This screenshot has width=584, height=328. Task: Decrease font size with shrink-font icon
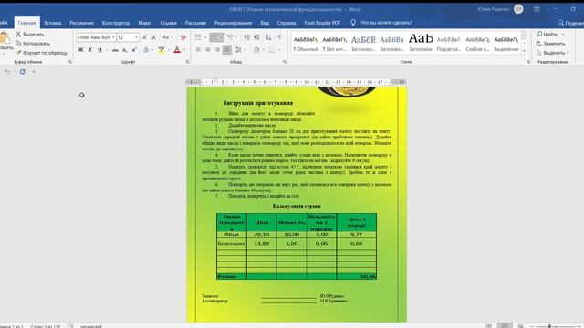pyautogui.click(x=154, y=37)
